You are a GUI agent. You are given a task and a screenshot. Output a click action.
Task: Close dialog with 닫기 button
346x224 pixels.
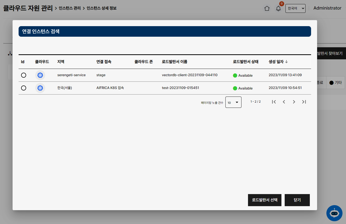coord(297,200)
